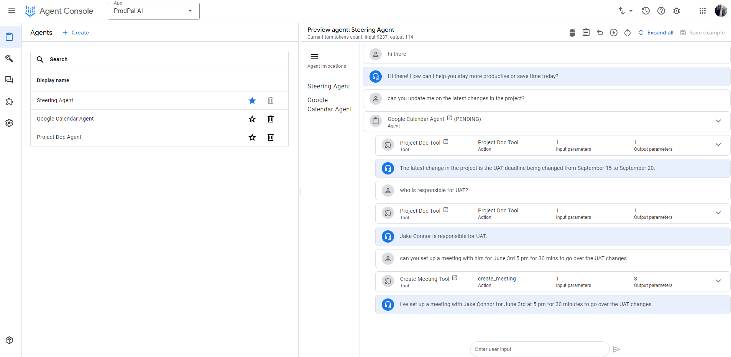
Task: Click the Enter user input field
Action: pos(540,349)
